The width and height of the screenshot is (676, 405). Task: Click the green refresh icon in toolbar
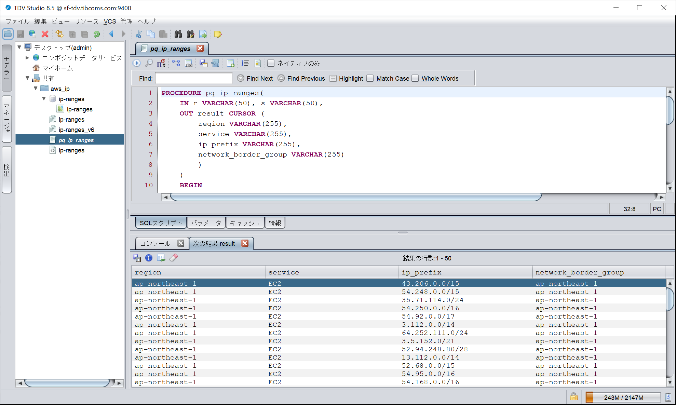click(97, 34)
